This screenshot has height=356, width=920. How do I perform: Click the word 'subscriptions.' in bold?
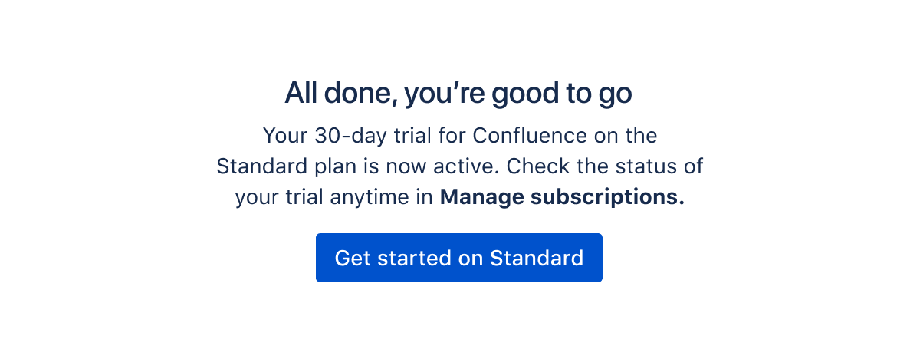[x=607, y=197]
